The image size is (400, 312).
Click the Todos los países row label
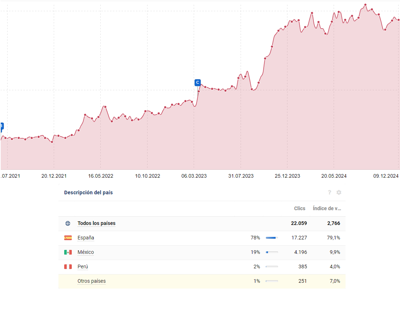96,223
